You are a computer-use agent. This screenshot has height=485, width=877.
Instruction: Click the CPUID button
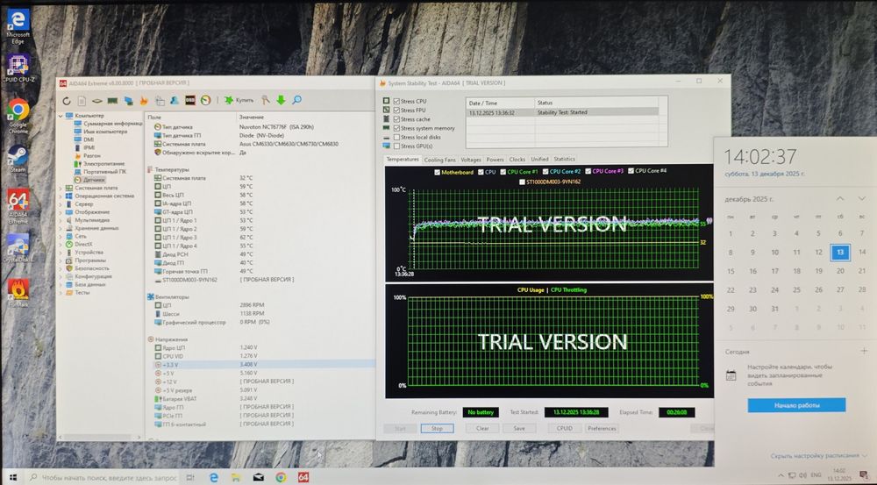tap(564, 429)
